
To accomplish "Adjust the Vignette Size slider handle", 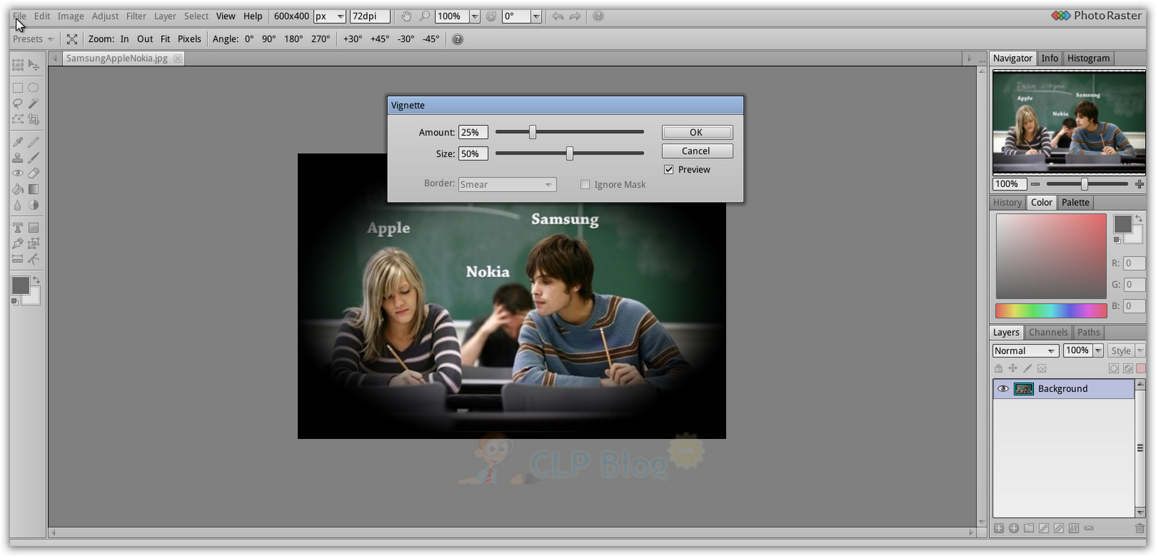I will click(x=569, y=153).
